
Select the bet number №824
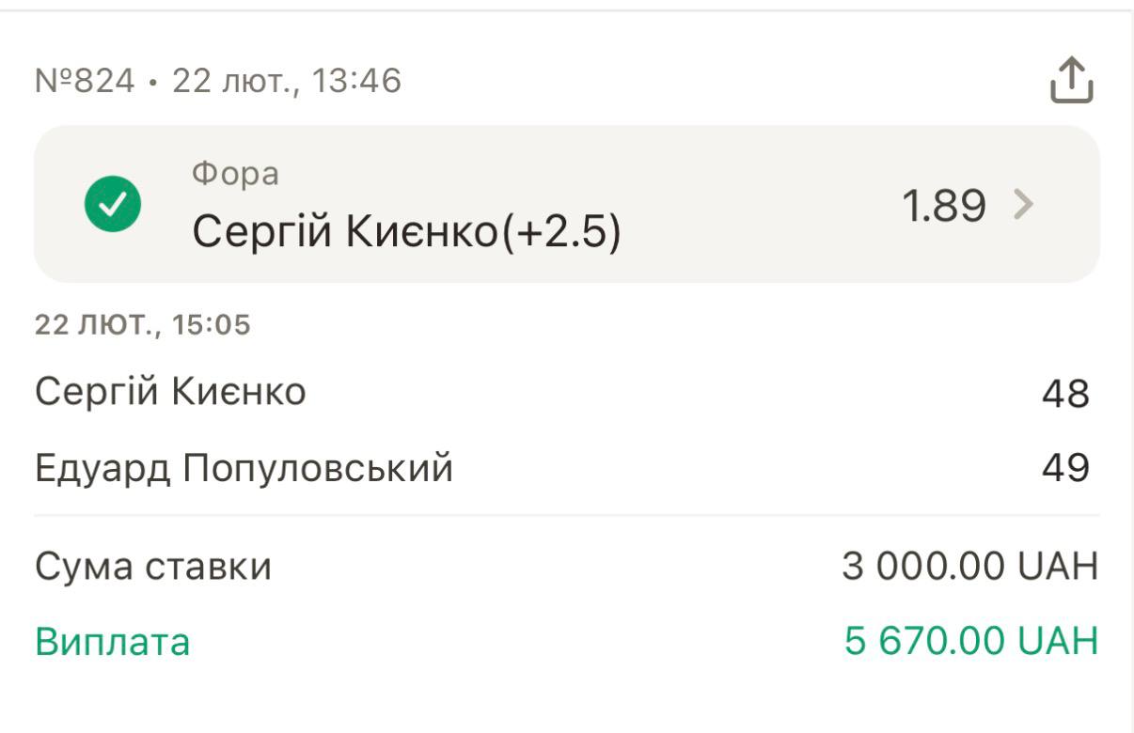(85, 82)
